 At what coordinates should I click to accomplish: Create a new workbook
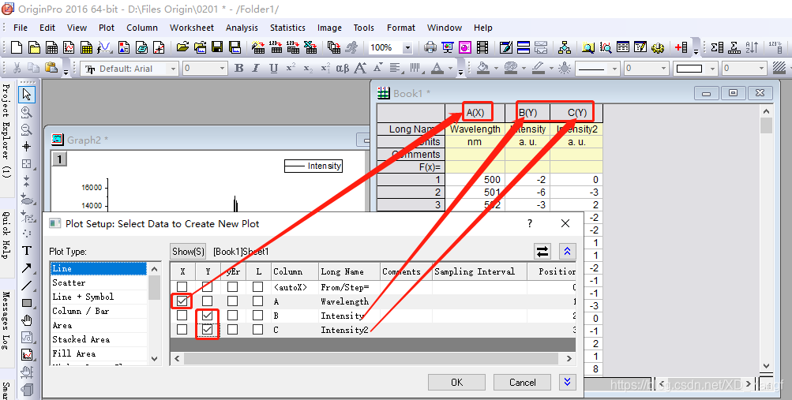coord(51,48)
